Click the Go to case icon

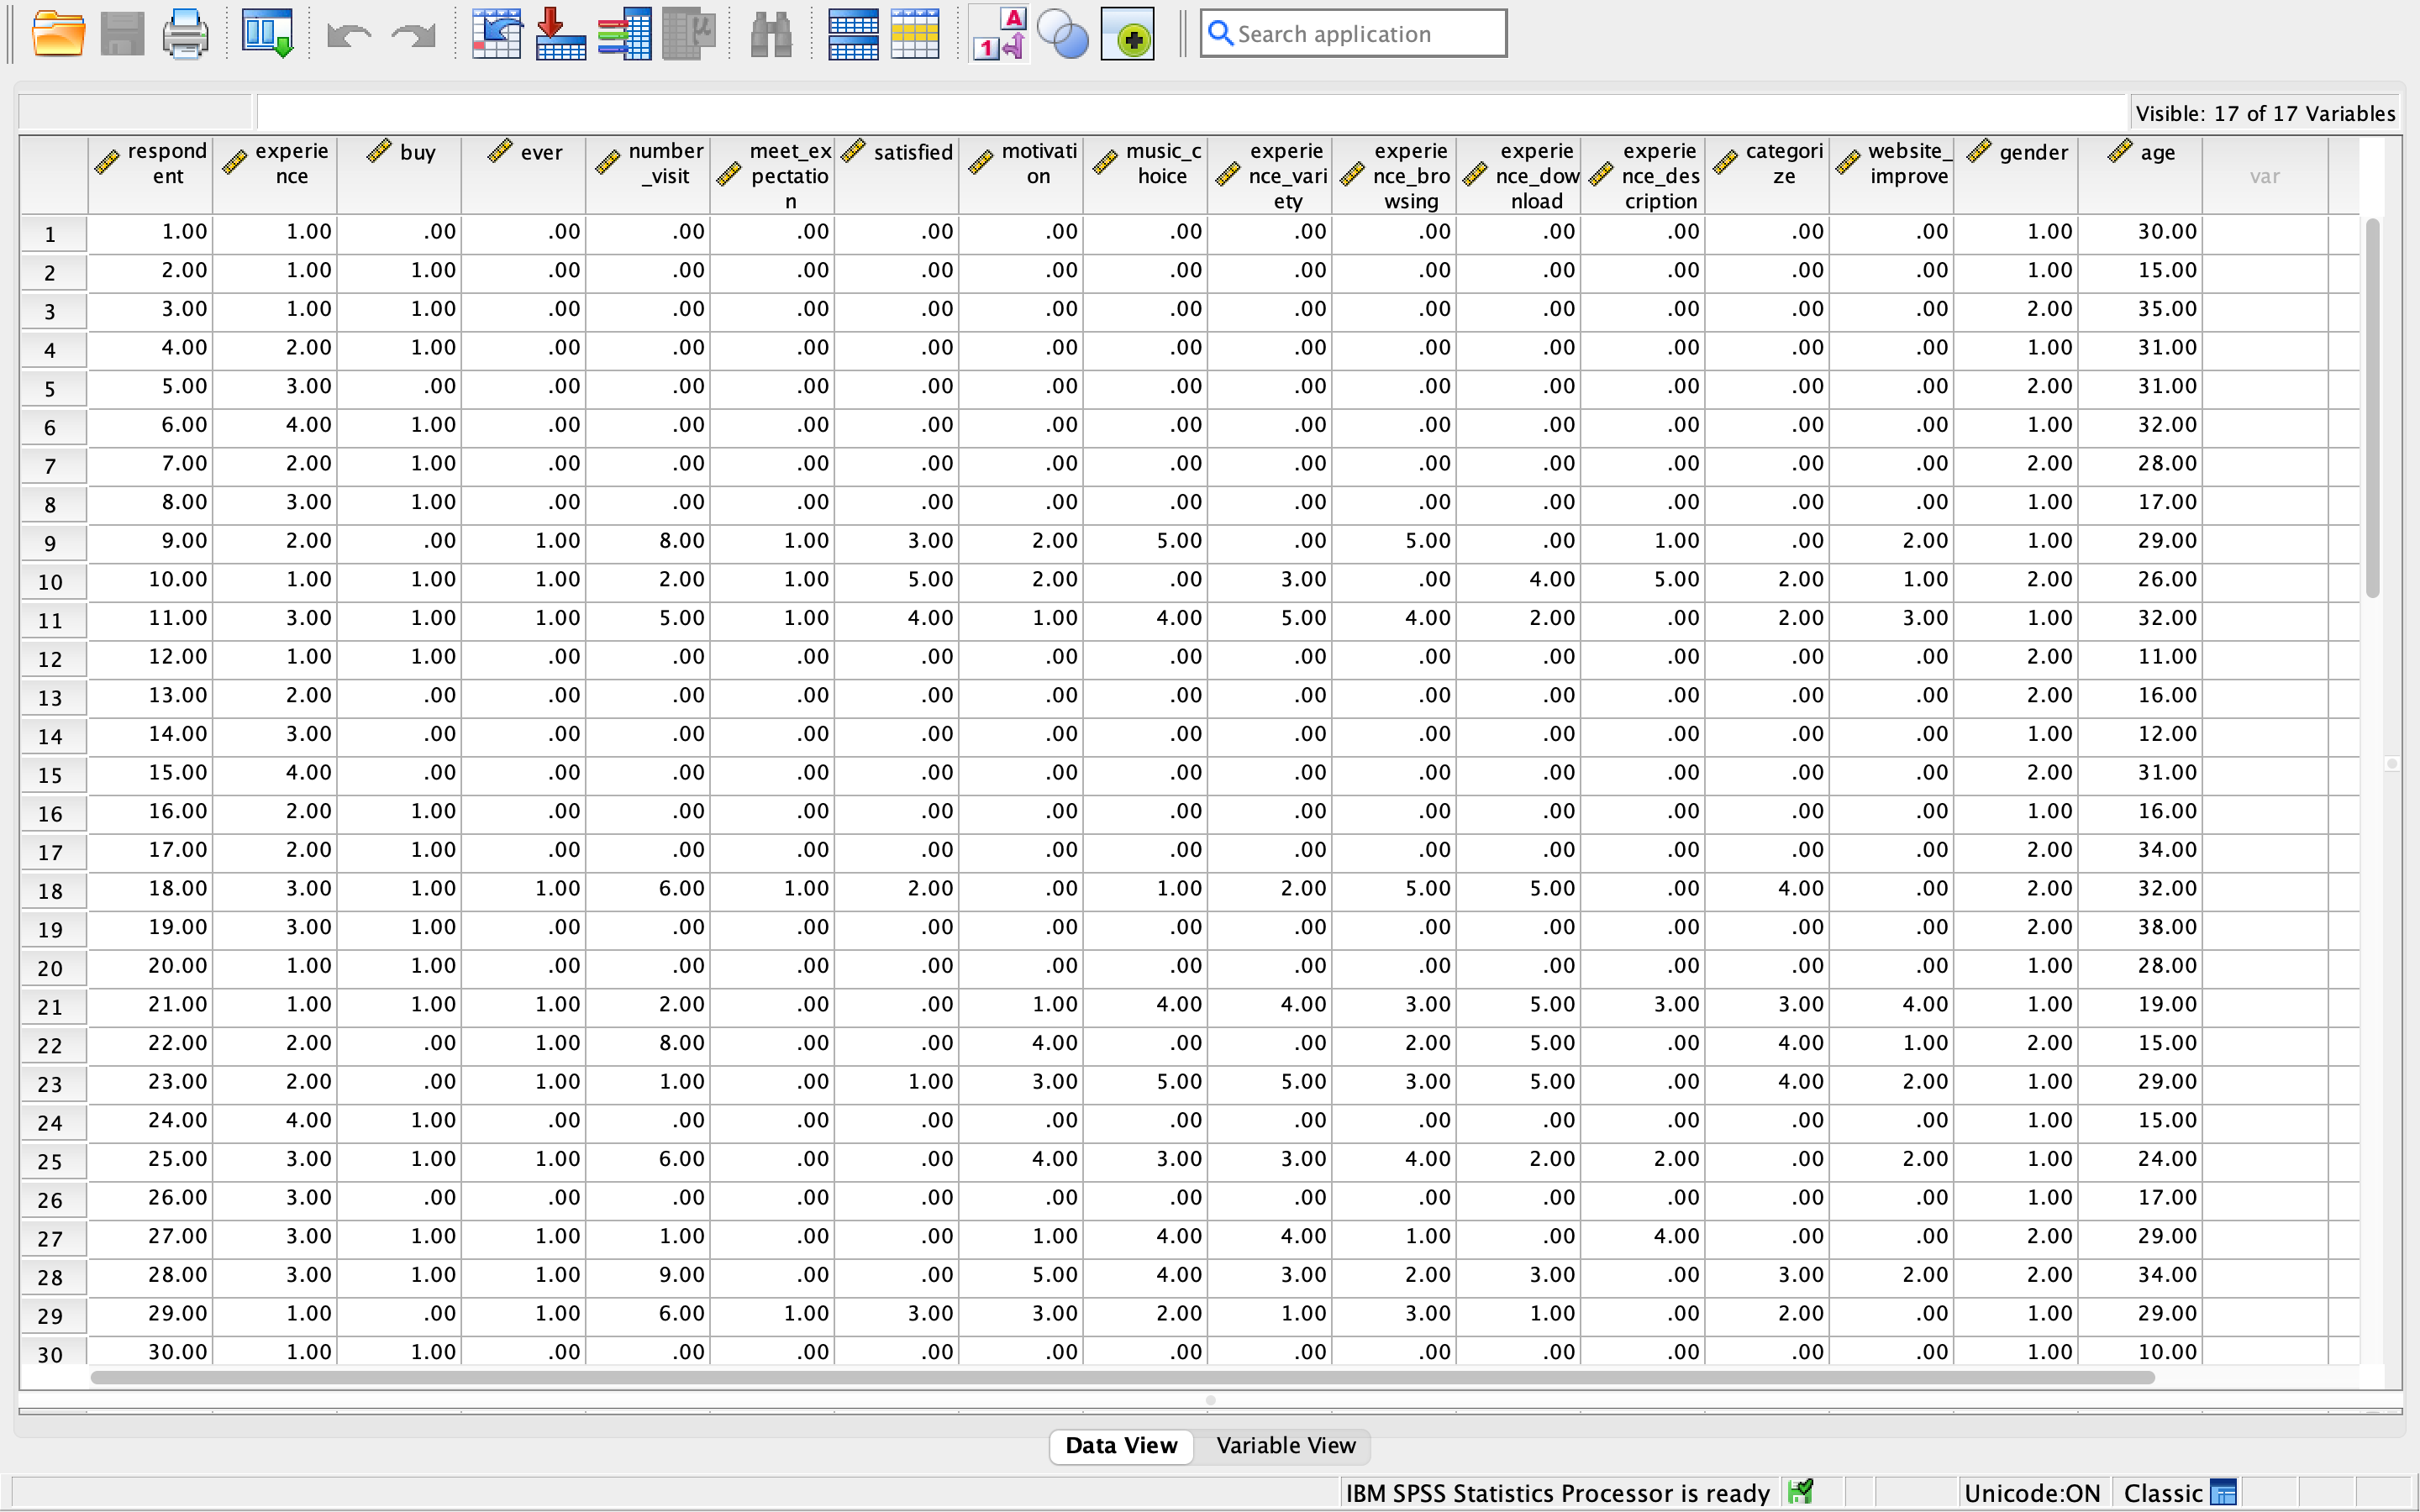point(497,34)
